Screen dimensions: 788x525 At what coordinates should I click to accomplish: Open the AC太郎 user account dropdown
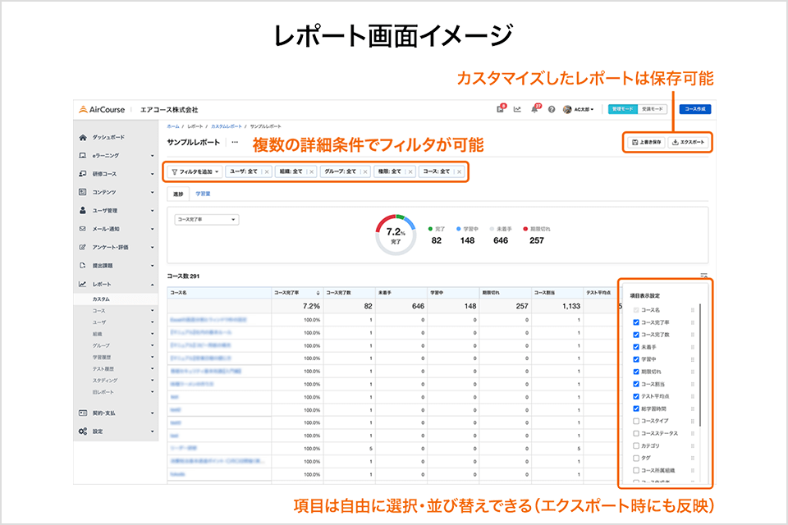pos(579,109)
